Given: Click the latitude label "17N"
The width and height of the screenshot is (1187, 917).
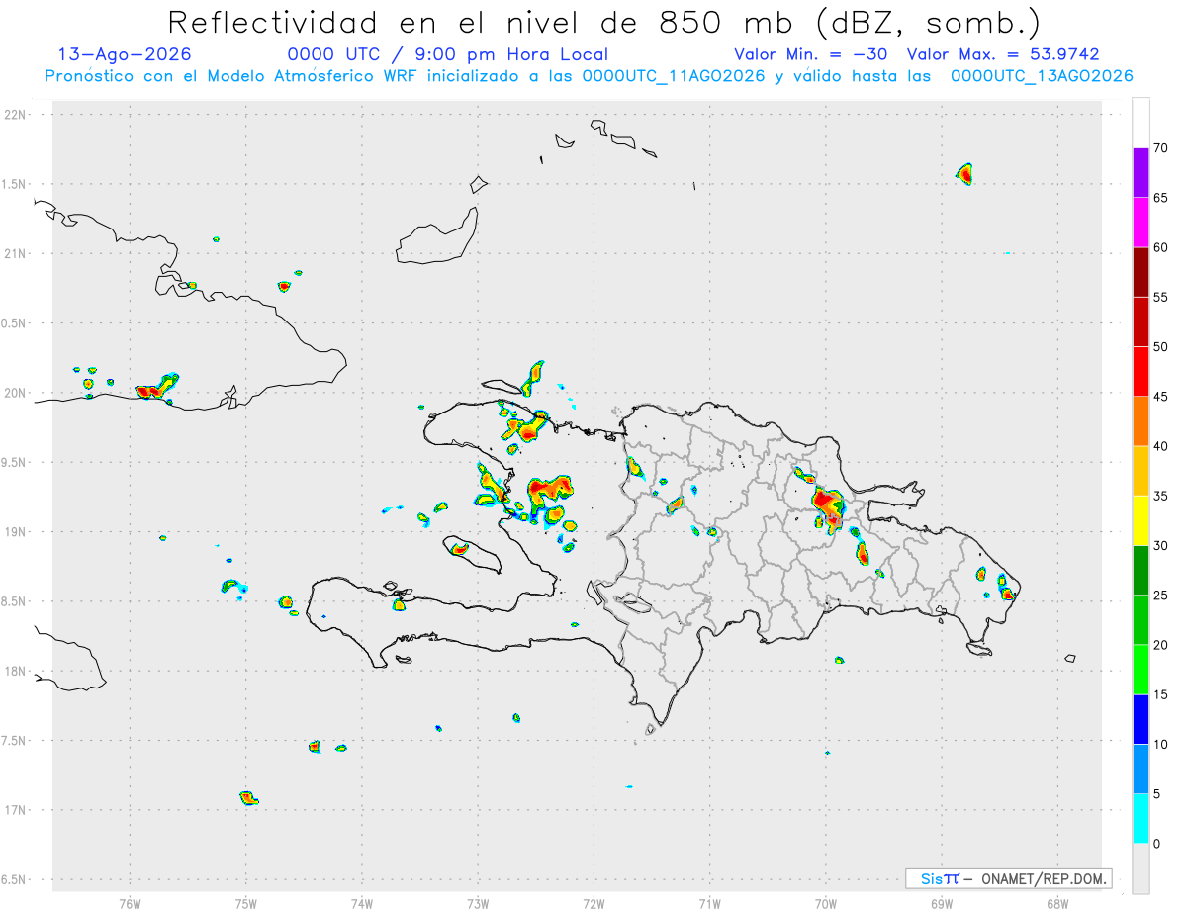Looking at the screenshot, I should (17, 810).
